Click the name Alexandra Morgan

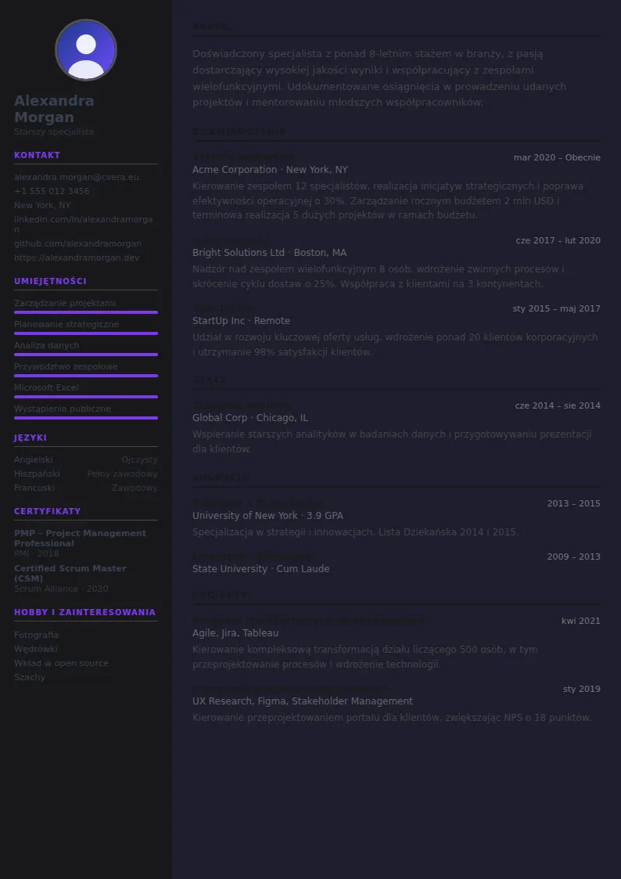pyautogui.click(x=54, y=109)
